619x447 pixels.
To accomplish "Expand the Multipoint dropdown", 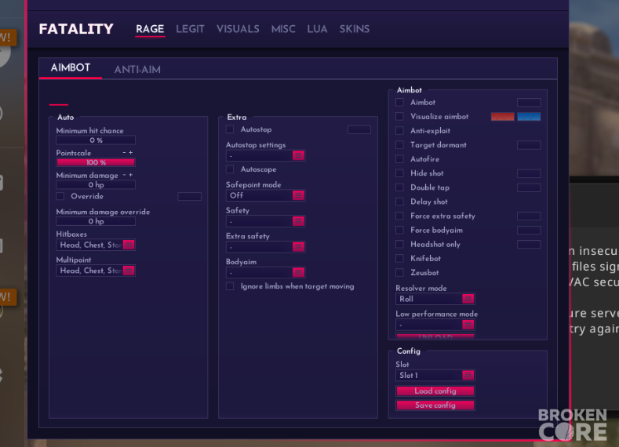I will (96, 271).
